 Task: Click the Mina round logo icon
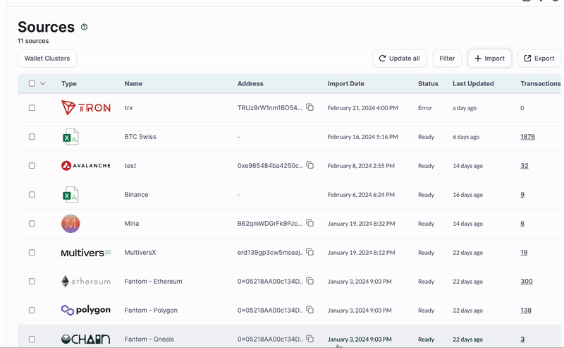pos(70,224)
